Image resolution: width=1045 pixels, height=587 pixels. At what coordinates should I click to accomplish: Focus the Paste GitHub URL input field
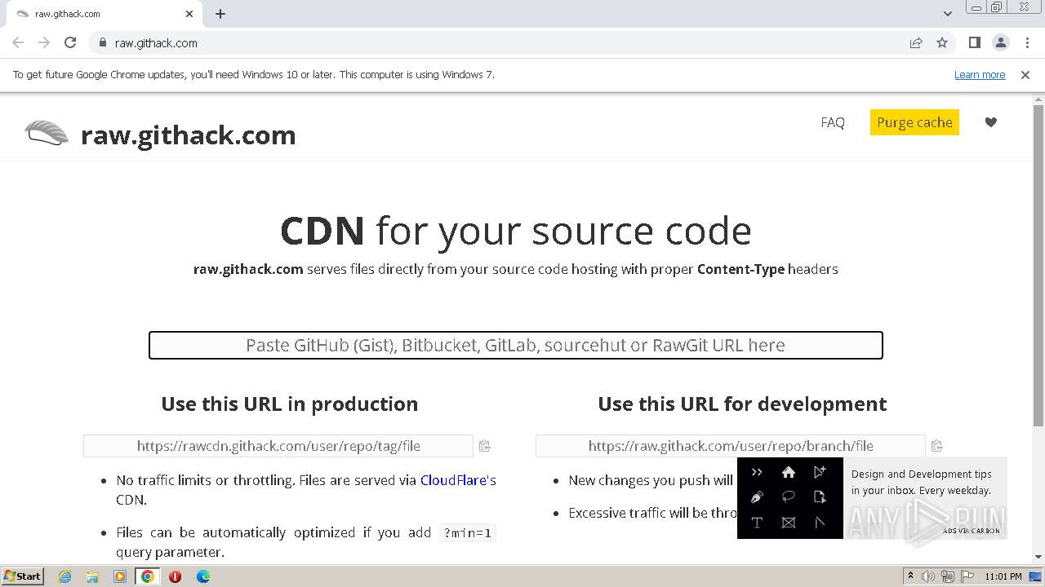pyautogui.click(x=515, y=345)
